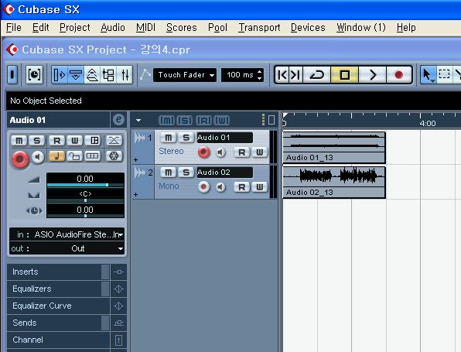This screenshot has height=352, width=461.
Task: Toggle musical timebase note icon
Action: point(57,155)
